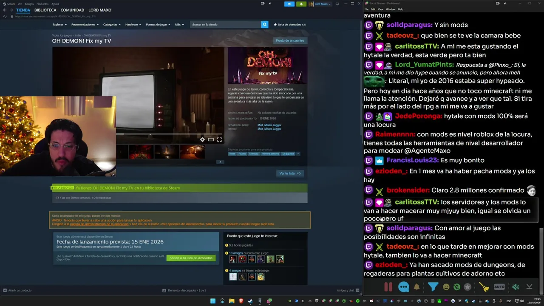Click the Buscar en la tienda search field
Viewport: 544px width, 306px height.
point(226,24)
